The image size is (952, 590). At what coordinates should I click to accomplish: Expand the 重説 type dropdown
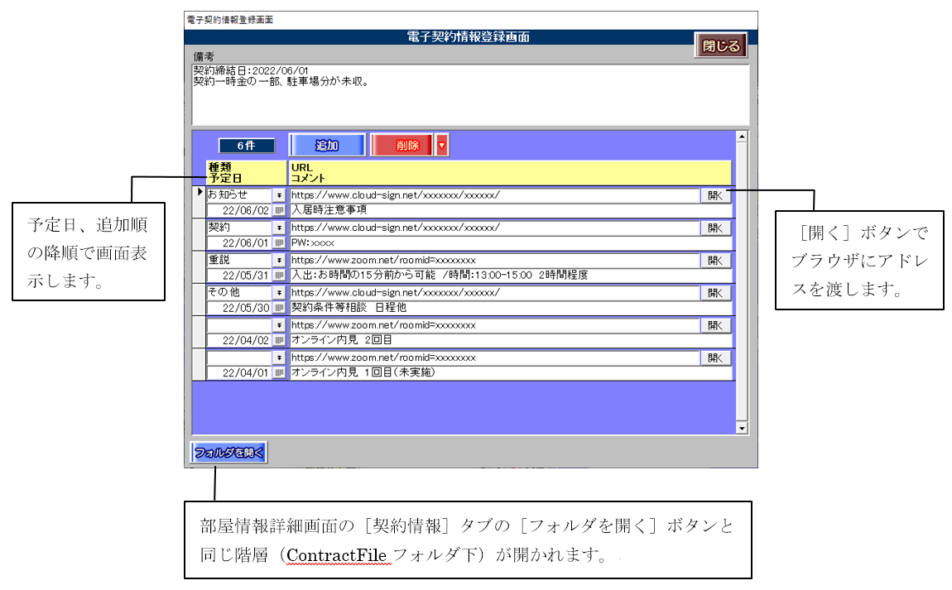(x=279, y=260)
